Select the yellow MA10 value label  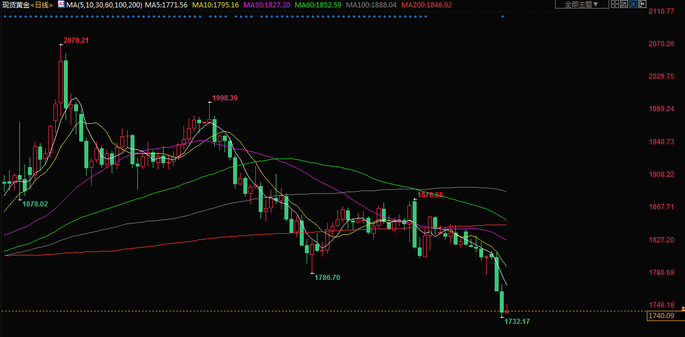coord(215,5)
